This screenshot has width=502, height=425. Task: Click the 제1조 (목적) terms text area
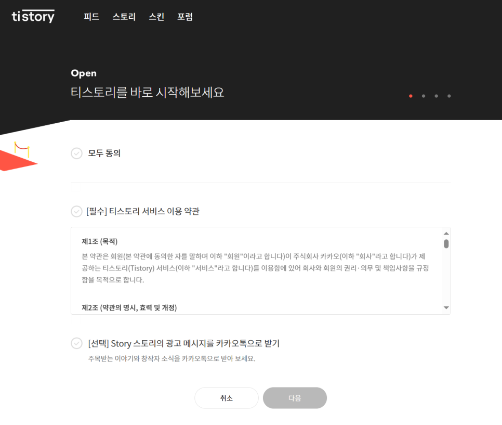coord(100,241)
